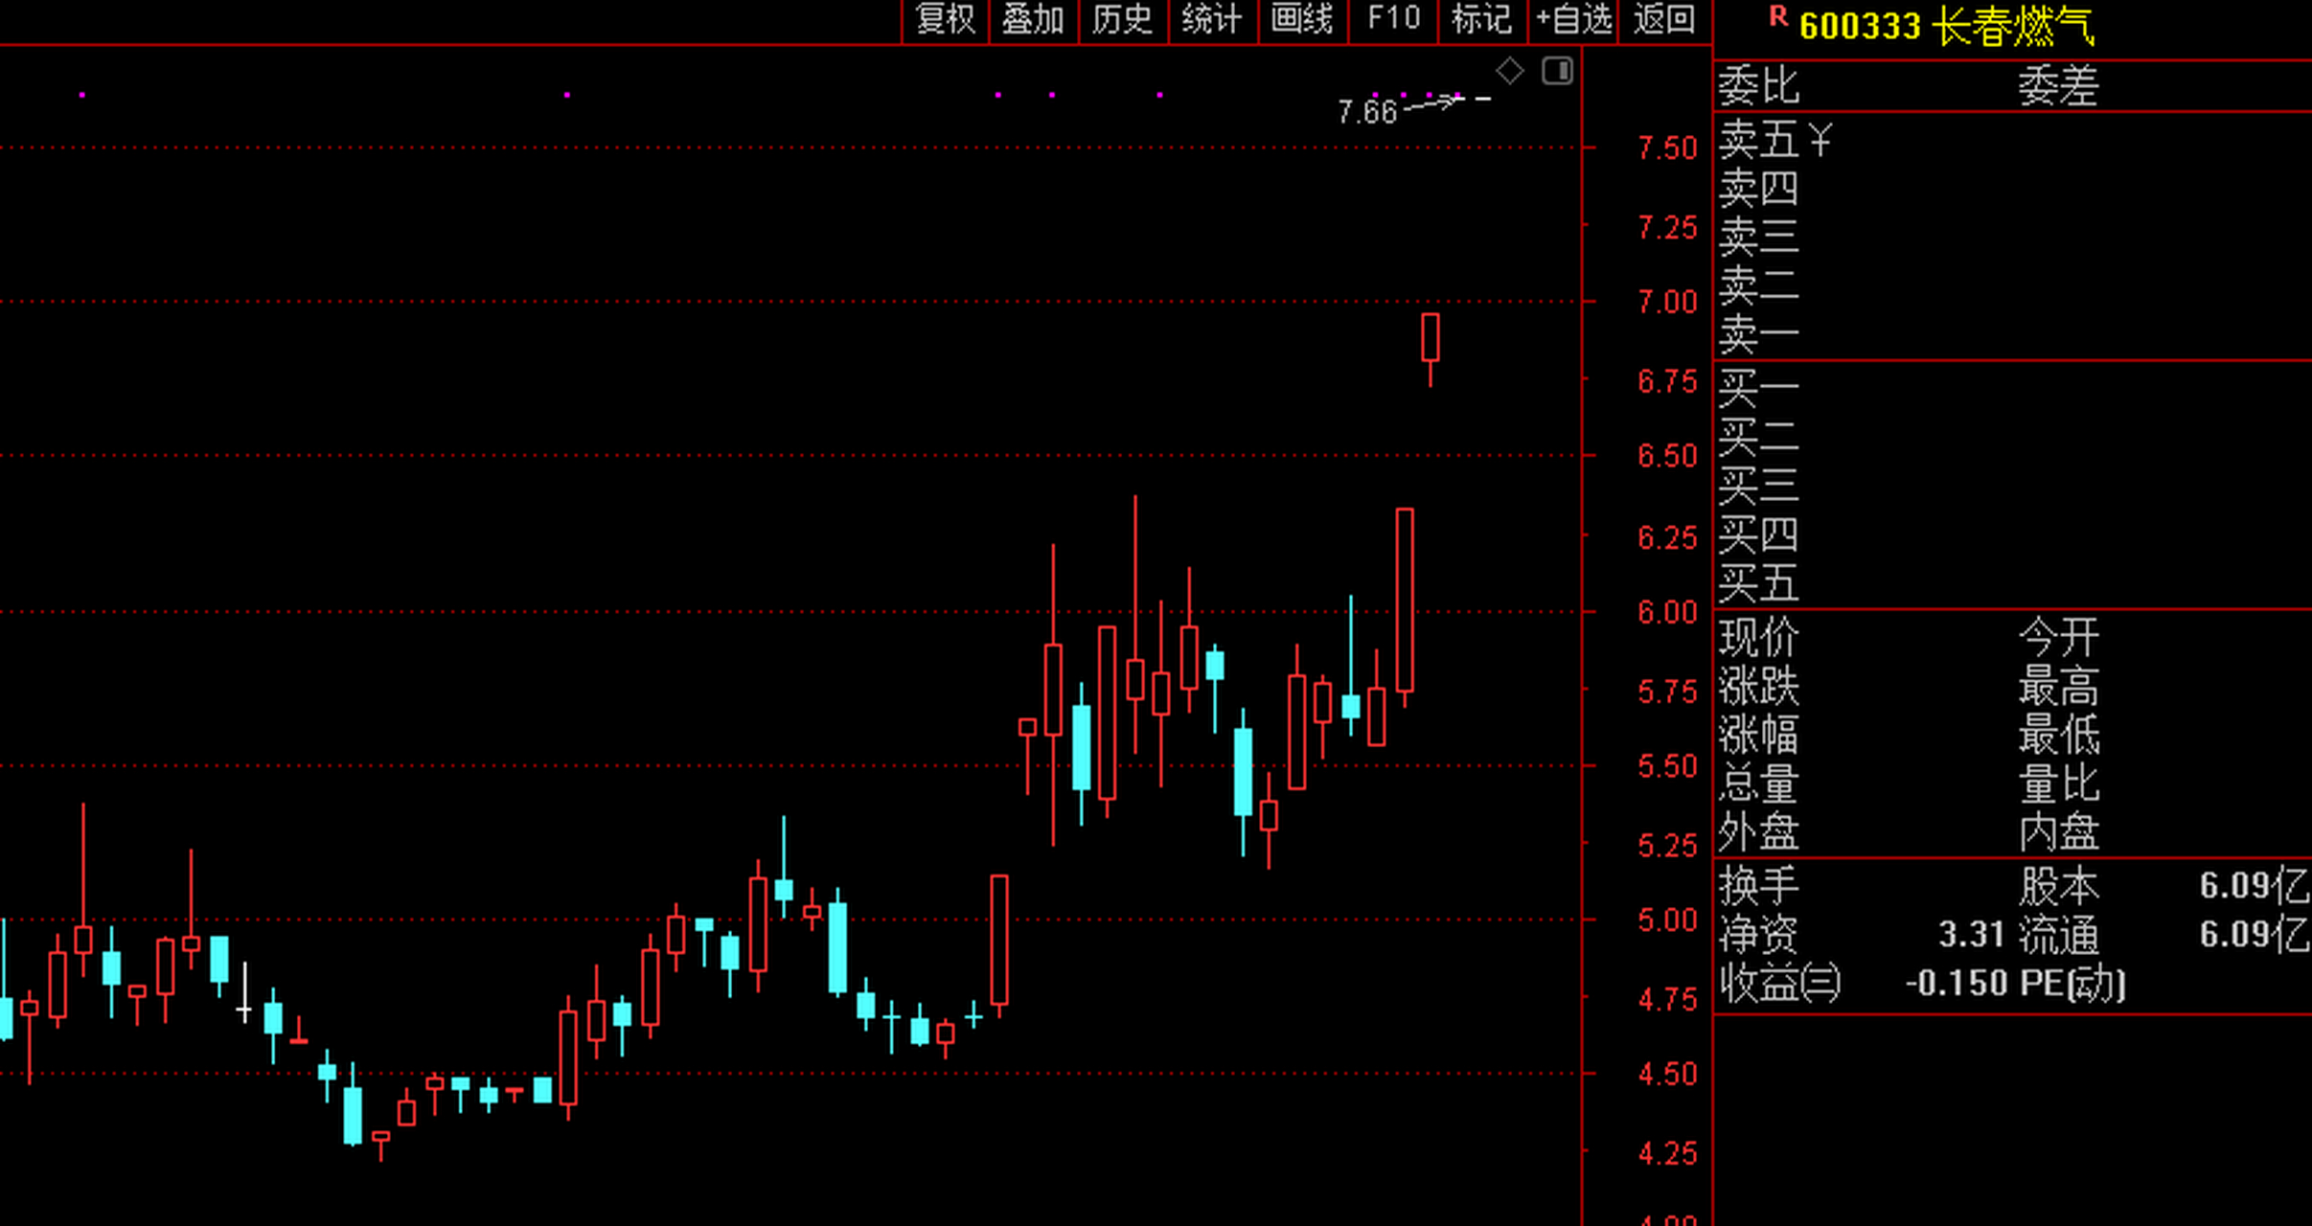The height and width of the screenshot is (1226, 2312).
Task: Toggle the side panel layout icon
Action: [x=1557, y=71]
